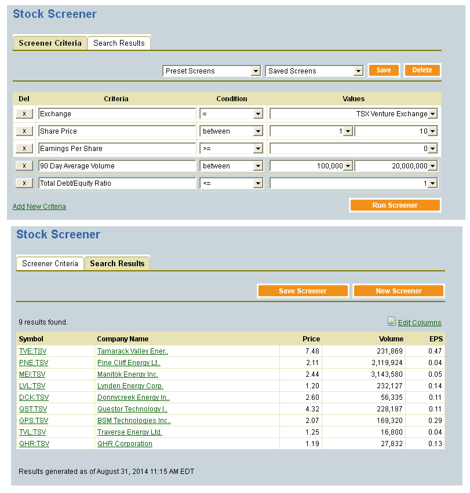The height and width of the screenshot is (493, 470).
Task: Click the Edit Columns pencil icon
Action: click(392, 321)
